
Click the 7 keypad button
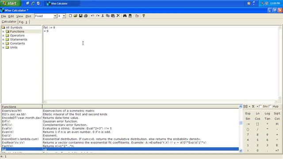(x=248, y=134)
